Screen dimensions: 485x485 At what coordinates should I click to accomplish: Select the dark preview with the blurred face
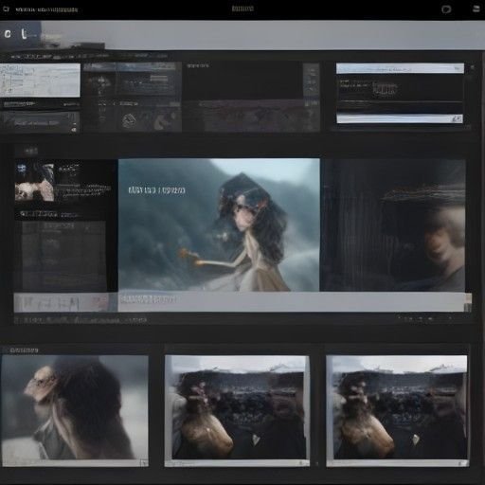click(x=393, y=225)
